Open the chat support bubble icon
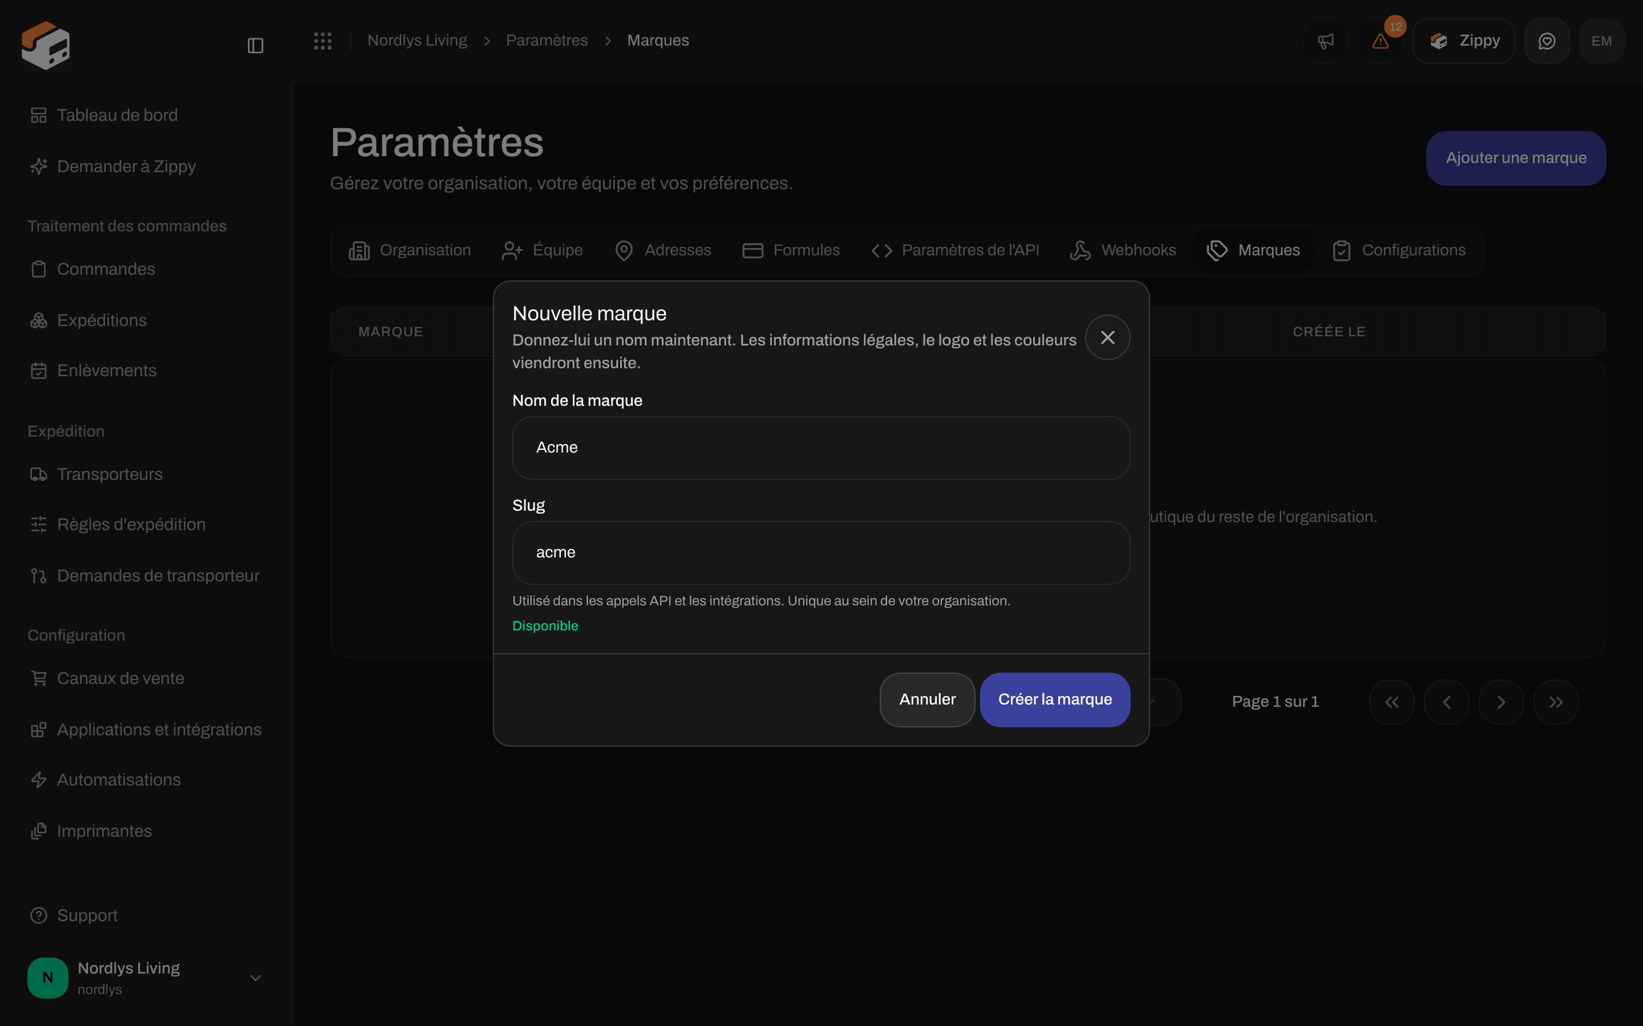Viewport: 1643px width, 1026px height. click(x=1547, y=40)
